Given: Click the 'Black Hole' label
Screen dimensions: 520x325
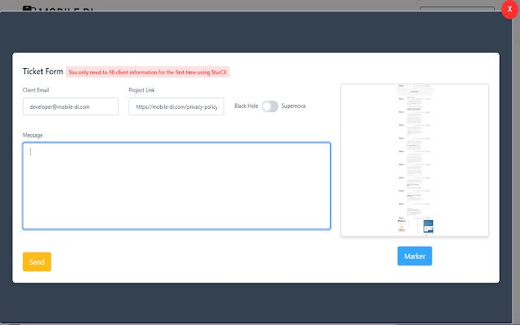Looking at the screenshot, I should point(246,106).
